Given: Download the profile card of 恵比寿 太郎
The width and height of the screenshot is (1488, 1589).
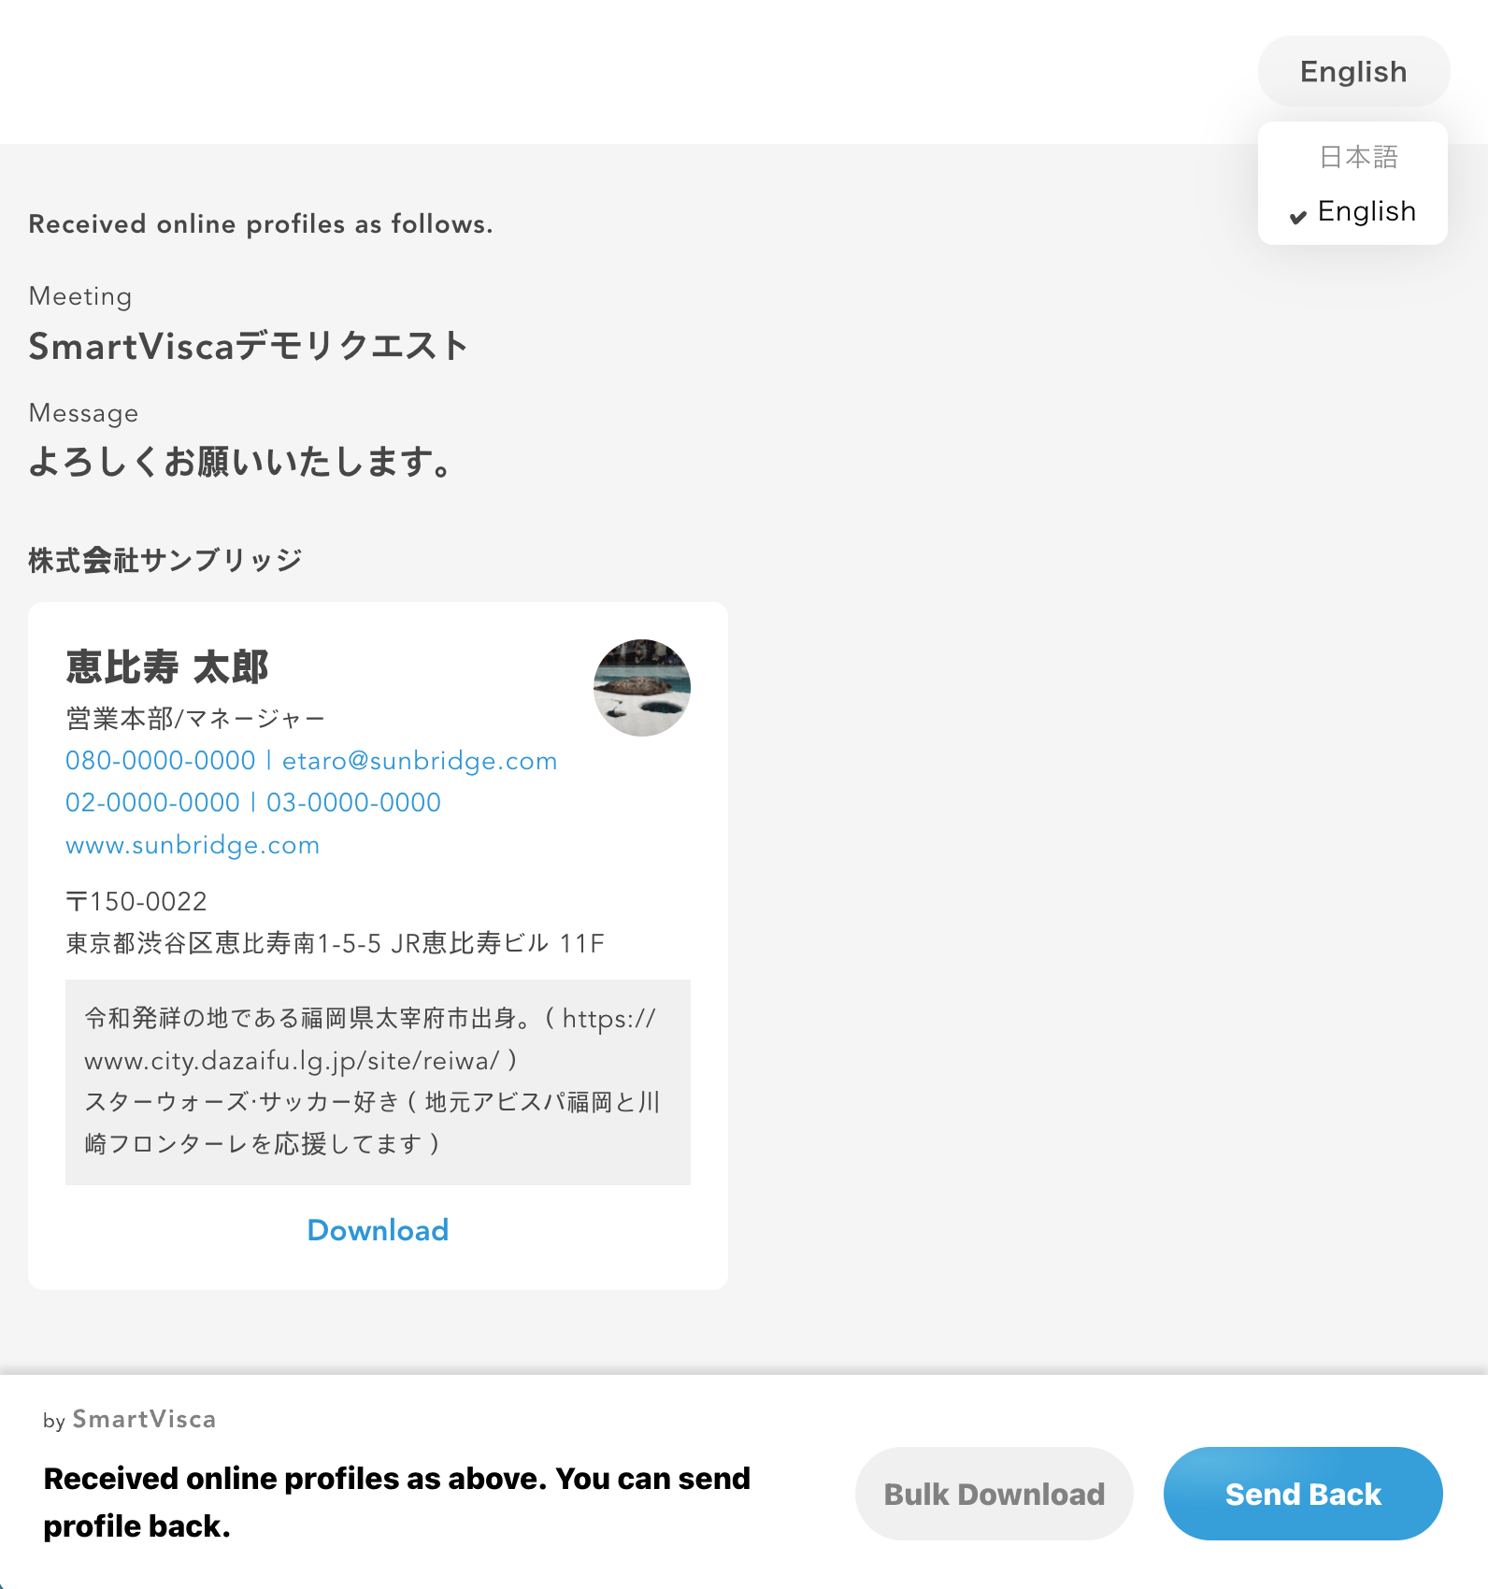Looking at the screenshot, I should (x=378, y=1230).
